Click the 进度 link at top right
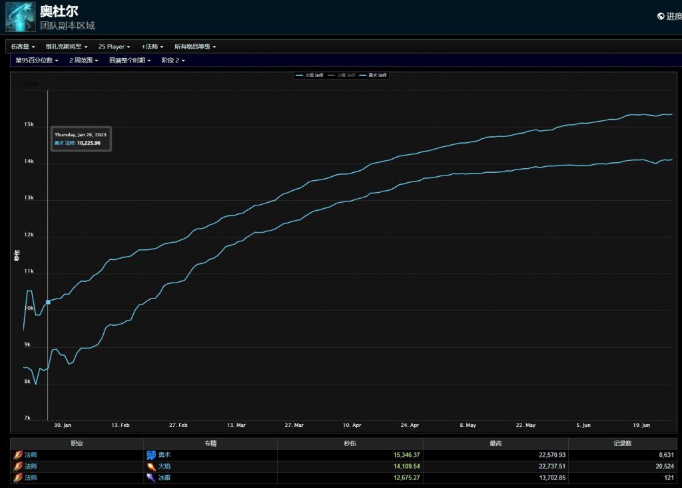The image size is (682, 488). [673, 17]
